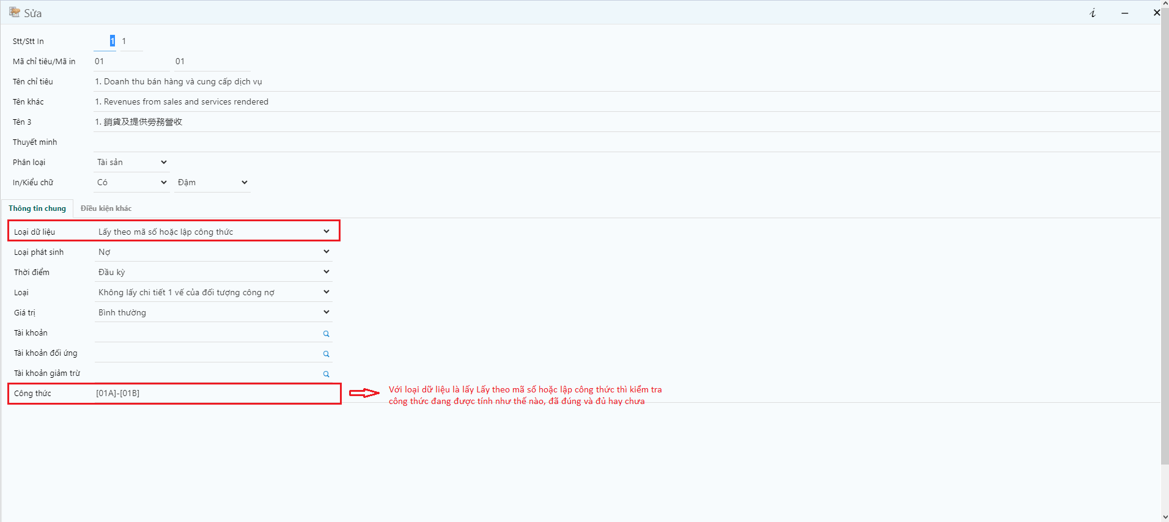Open the Kiểu chữ dropdown showing Đậm
Image resolution: width=1169 pixels, height=522 pixels.
pos(212,182)
